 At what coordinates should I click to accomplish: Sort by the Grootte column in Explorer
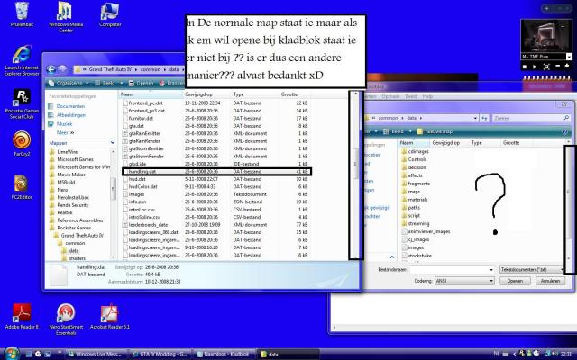tap(295, 94)
